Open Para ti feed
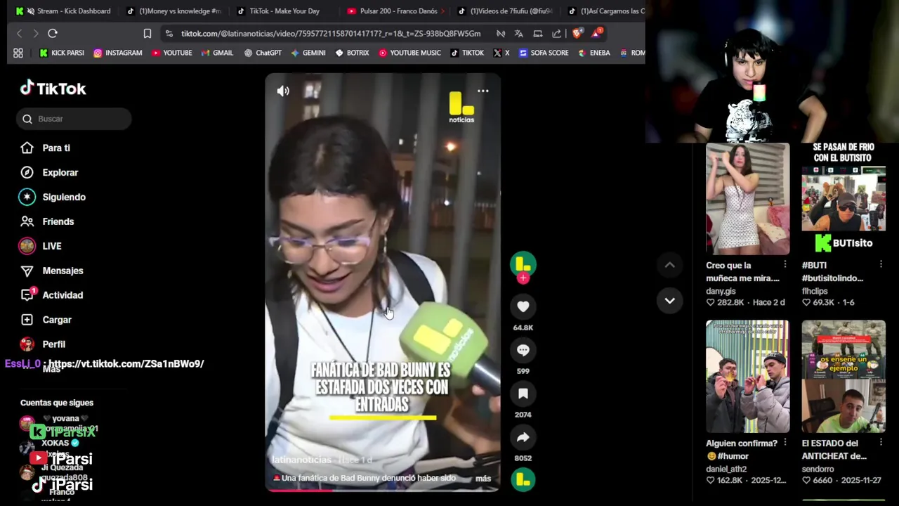899x506 pixels. pyautogui.click(x=55, y=148)
